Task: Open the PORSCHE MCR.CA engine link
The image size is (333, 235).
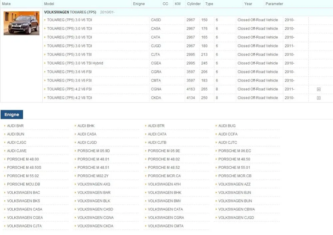Action: pyautogui.click(x=165, y=176)
